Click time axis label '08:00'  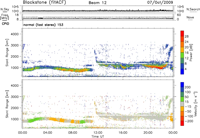73,133
